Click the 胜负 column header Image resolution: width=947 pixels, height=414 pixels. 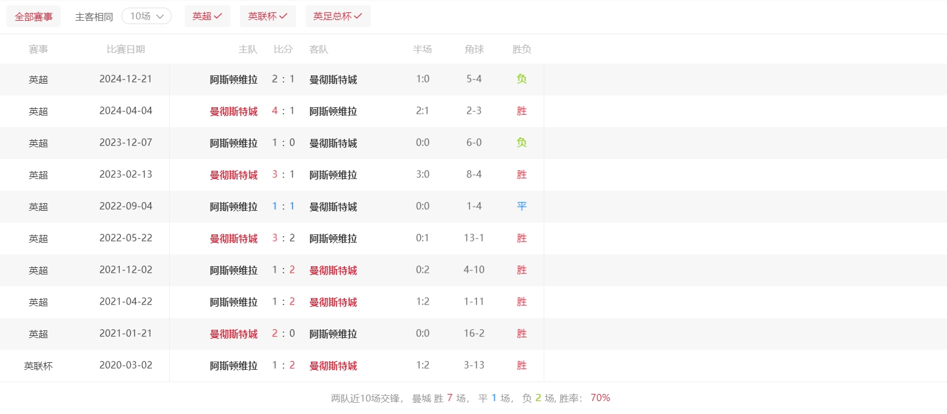pyautogui.click(x=521, y=49)
